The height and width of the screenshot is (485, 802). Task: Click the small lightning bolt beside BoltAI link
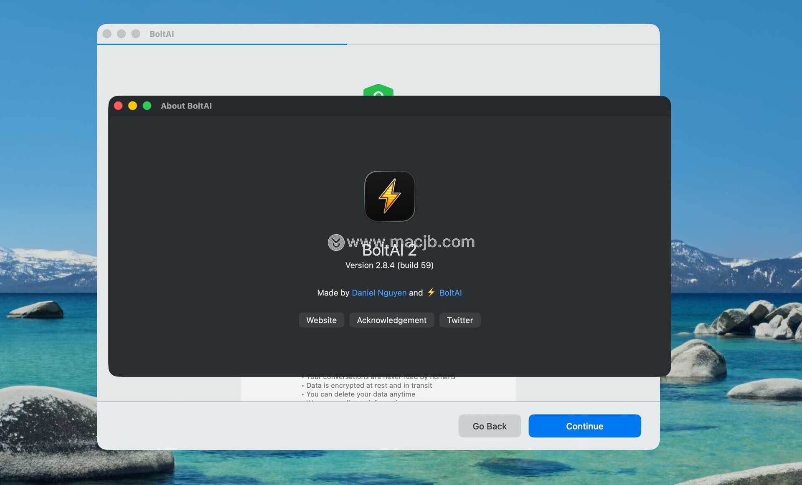(431, 292)
